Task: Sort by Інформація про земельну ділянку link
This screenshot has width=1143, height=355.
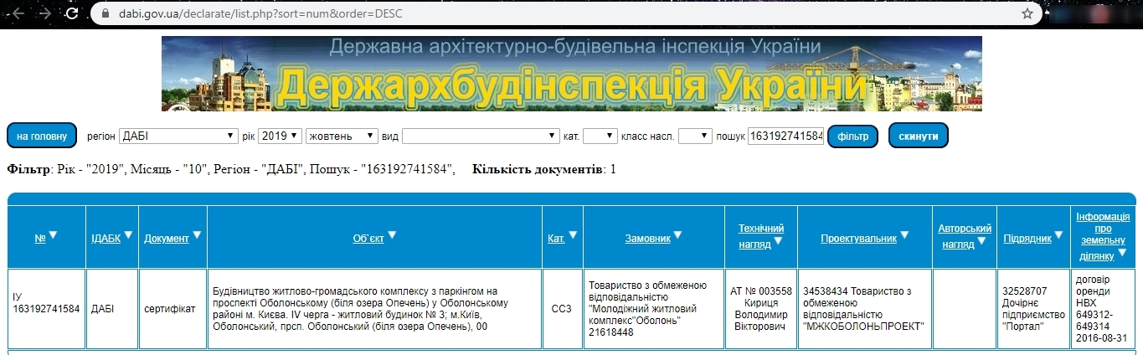Action: pyautogui.click(x=1103, y=236)
